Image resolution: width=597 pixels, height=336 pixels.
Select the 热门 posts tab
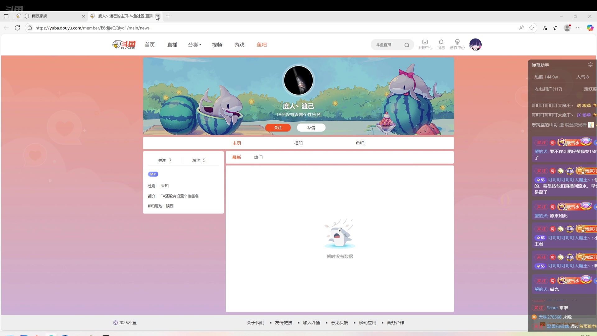(258, 157)
